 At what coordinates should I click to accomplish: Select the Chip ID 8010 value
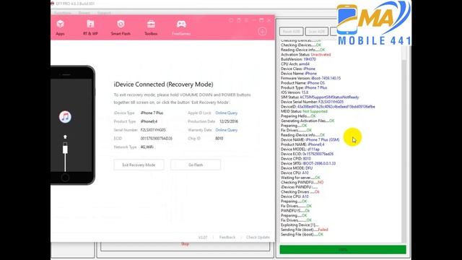pyautogui.click(x=219, y=139)
